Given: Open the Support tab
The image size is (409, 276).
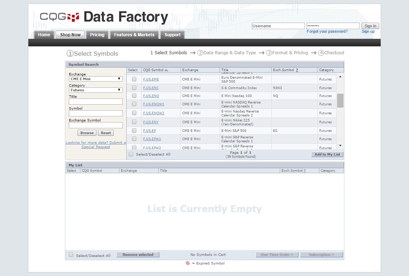Looking at the screenshot, I should click(x=173, y=35).
